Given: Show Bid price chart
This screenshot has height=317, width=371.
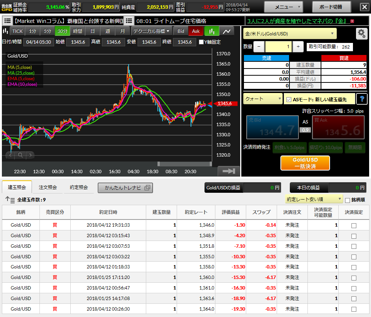Looking at the screenshot, I should click(180, 31).
